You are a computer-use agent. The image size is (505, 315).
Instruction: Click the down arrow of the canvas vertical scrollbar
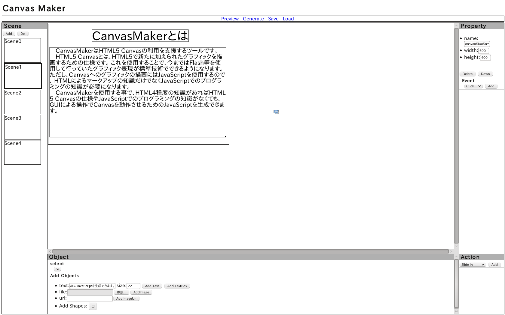tap(456, 246)
